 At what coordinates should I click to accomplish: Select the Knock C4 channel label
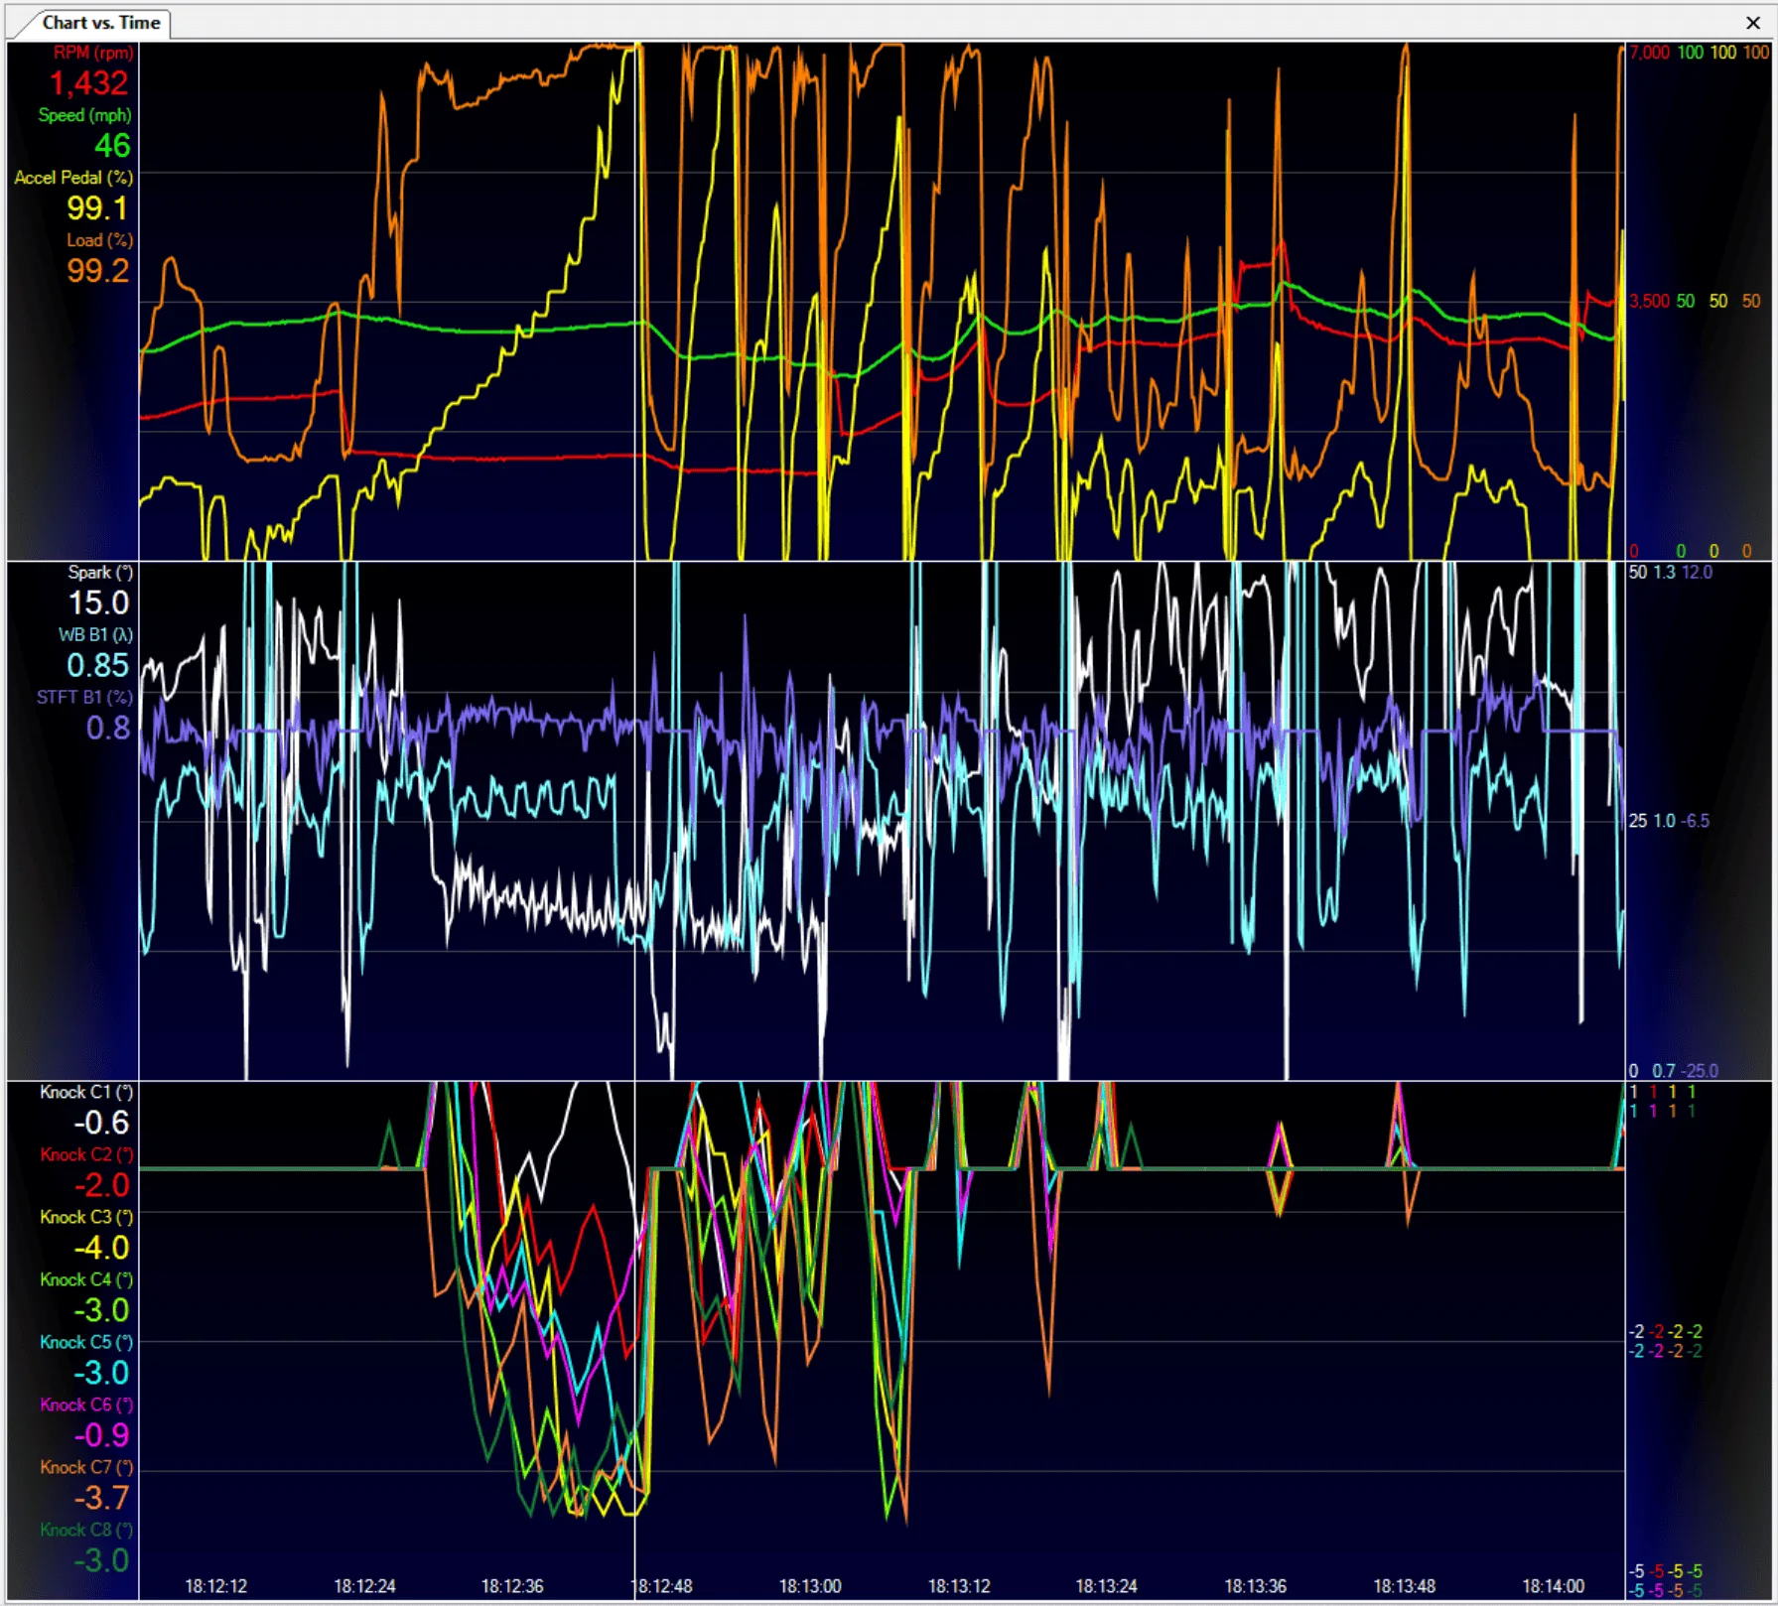coord(86,1280)
